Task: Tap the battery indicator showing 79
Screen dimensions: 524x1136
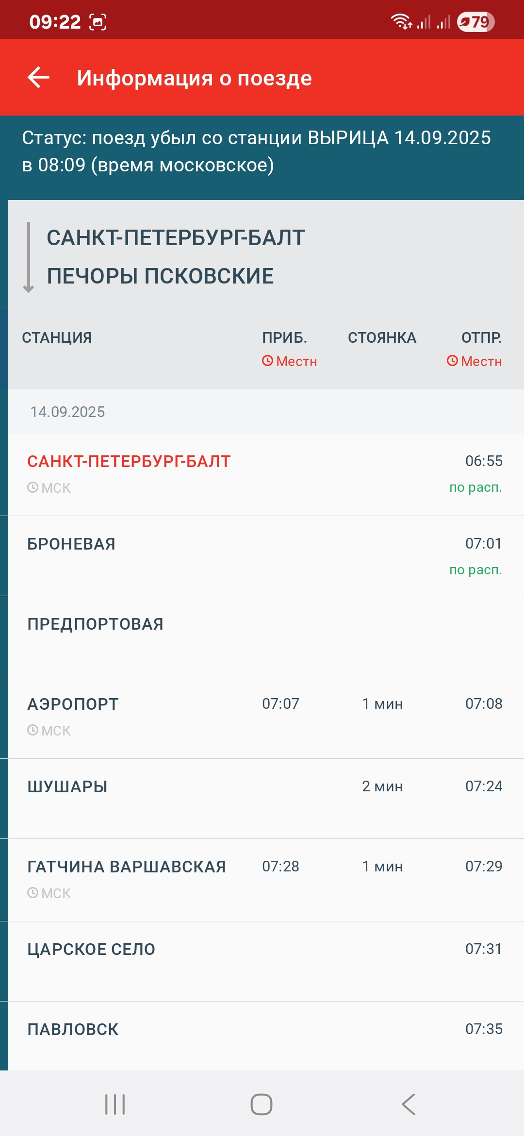Action: pos(475,22)
